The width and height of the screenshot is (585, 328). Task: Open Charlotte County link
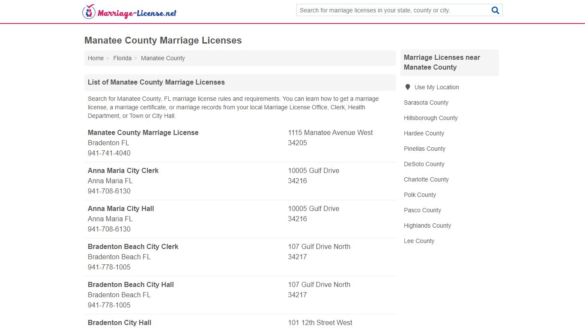pos(426,179)
